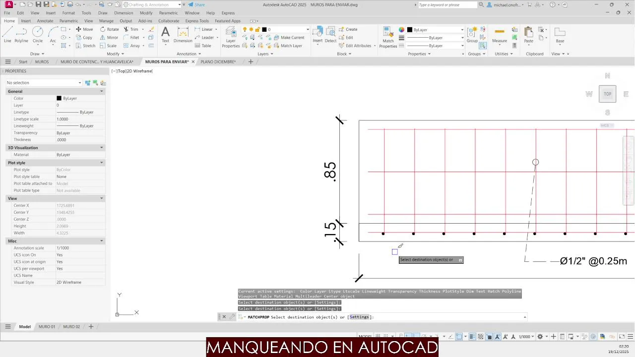Open the Dimension menu

pyautogui.click(x=124, y=13)
